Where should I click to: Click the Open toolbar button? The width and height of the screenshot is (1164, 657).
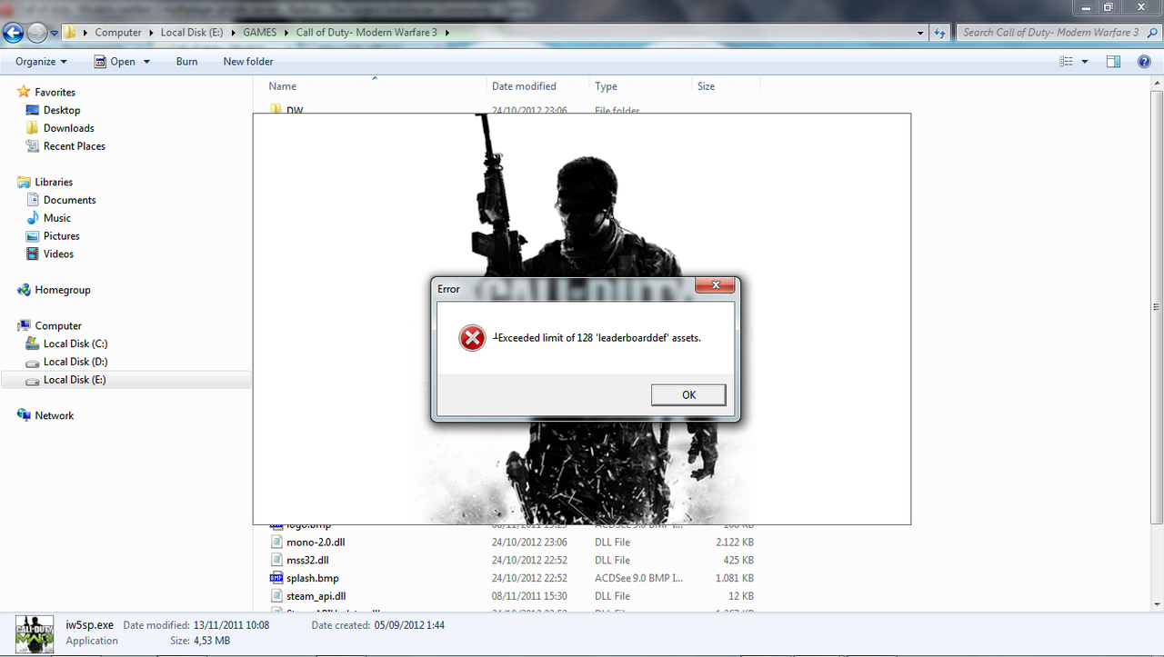coord(115,62)
